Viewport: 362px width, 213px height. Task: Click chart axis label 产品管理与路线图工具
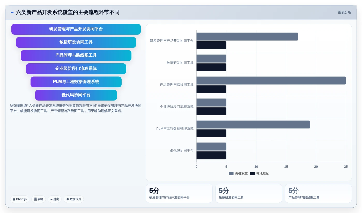[177, 85]
